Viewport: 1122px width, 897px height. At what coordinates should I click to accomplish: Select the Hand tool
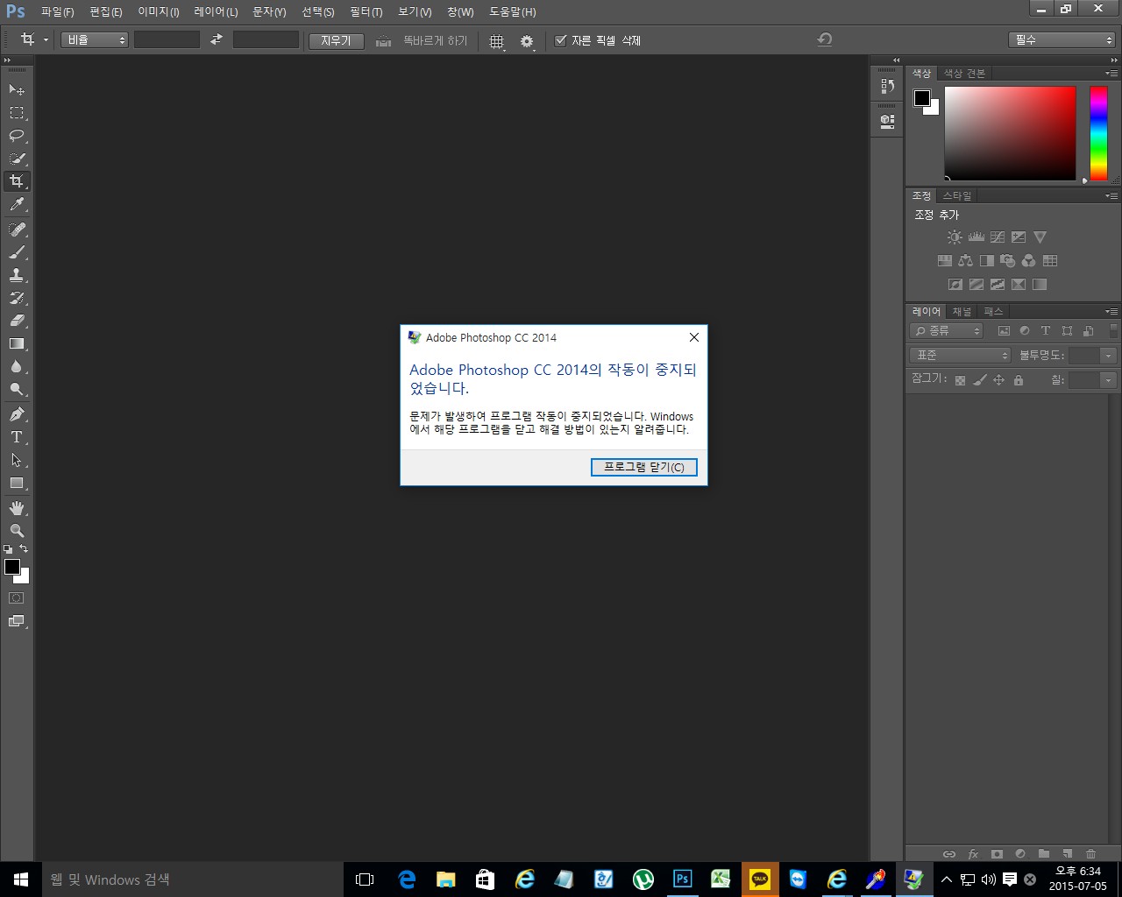pyautogui.click(x=17, y=508)
